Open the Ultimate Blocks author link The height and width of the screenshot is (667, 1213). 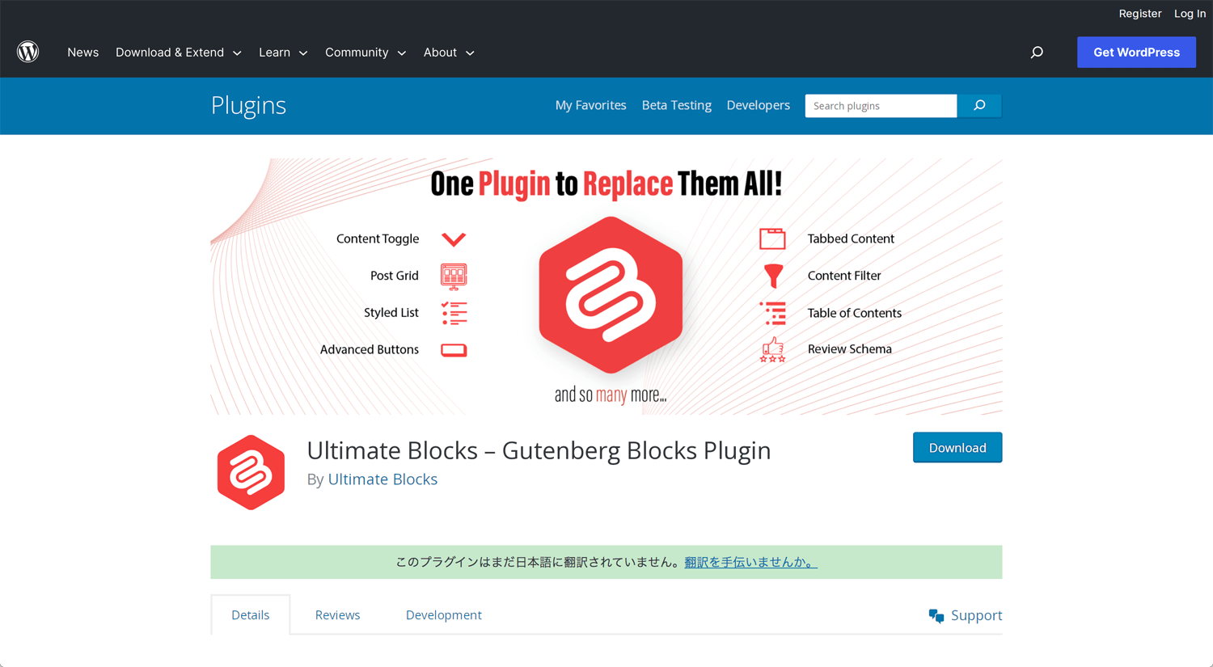click(382, 479)
